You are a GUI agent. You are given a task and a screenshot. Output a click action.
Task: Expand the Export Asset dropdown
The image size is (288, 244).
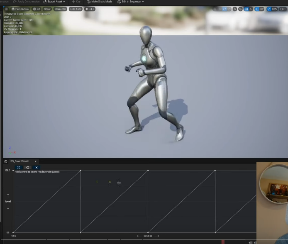click(54, 2)
